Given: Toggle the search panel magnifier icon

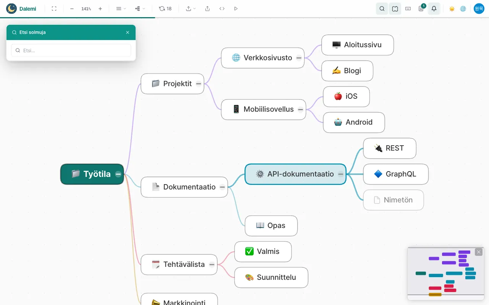Looking at the screenshot, I should (x=382, y=9).
